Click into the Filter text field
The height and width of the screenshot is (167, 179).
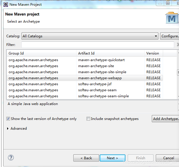tap(98, 44)
